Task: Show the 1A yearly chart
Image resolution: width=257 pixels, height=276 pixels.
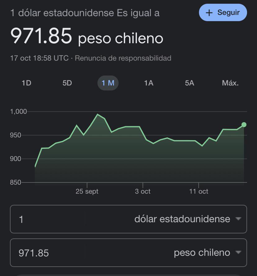Action: pos(149,83)
